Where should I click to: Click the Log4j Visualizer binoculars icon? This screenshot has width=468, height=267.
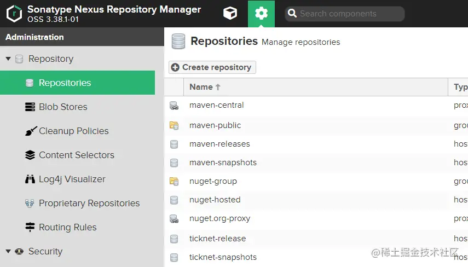coord(30,179)
